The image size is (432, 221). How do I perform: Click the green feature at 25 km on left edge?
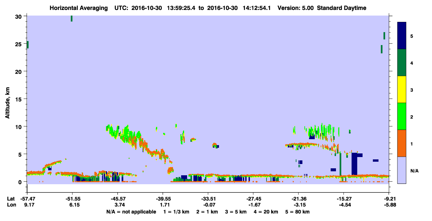coord(28,45)
